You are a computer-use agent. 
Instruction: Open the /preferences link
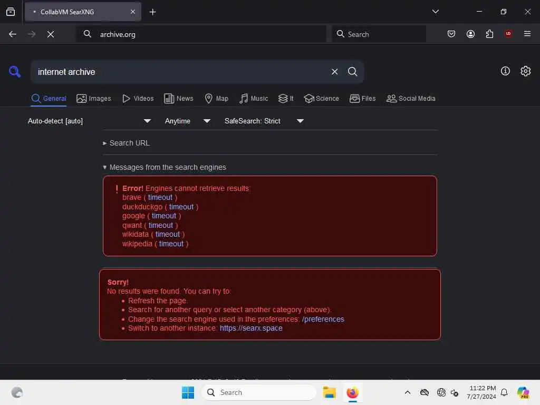tap(323, 319)
